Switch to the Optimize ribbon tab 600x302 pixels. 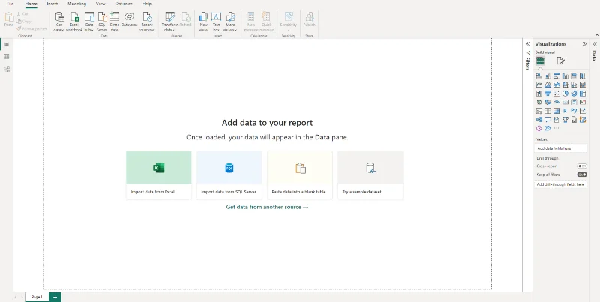124,4
